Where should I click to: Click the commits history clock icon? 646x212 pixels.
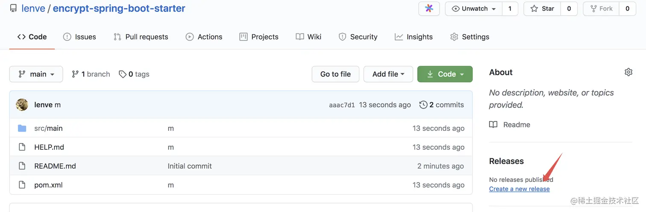tap(423, 105)
